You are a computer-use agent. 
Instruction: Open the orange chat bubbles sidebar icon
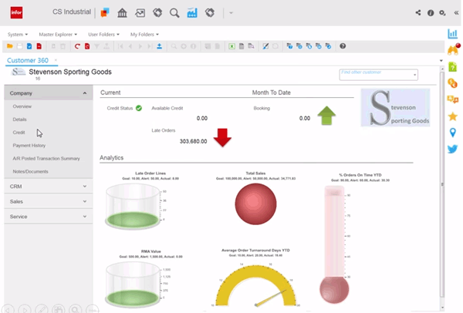click(x=452, y=99)
